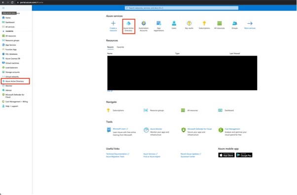Click the portal.azure.com address bar
This screenshot has height=195, width=297.
tap(32, 2)
